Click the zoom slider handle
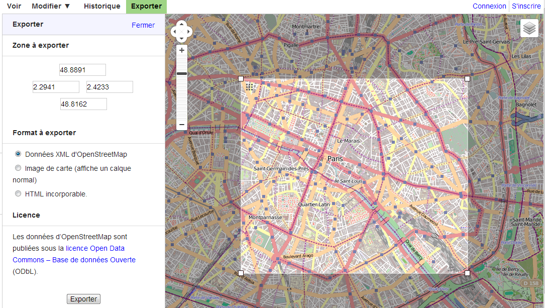 pos(182,74)
